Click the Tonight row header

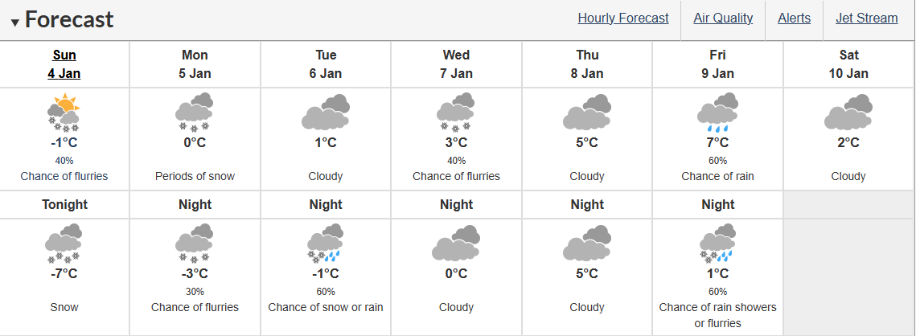click(64, 204)
